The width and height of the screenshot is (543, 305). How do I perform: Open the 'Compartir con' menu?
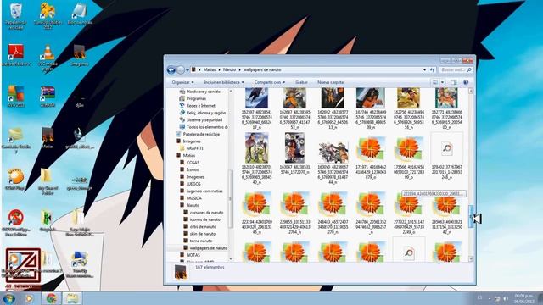click(x=270, y=82)
